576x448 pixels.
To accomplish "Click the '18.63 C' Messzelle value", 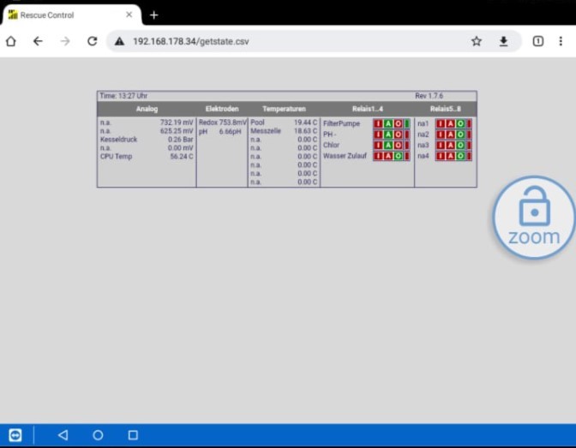I will [306, 131].
